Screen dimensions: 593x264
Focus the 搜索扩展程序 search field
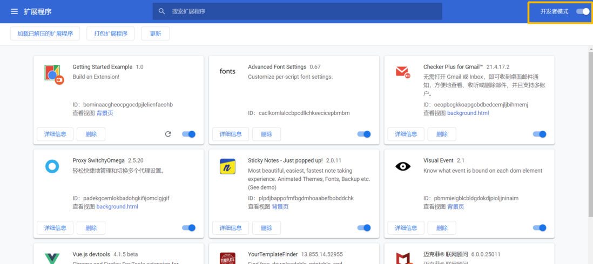click(x=297, y=11)
